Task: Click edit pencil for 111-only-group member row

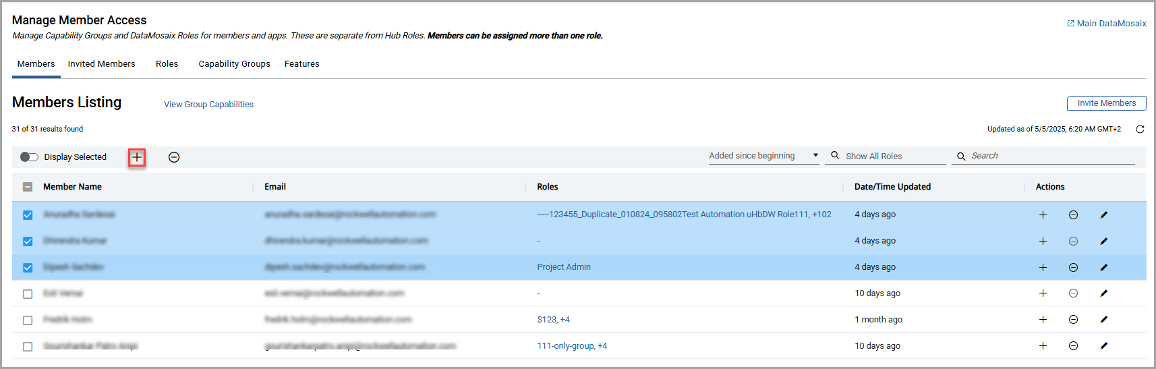Action: (1104, 346)
